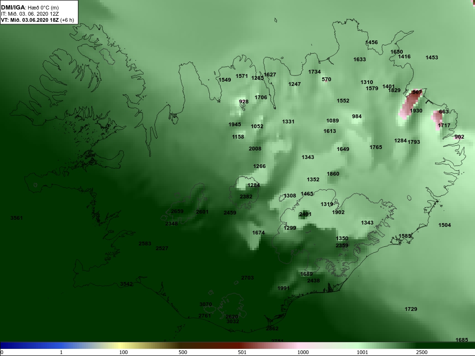Click the map value 1627
Viewport: 475px width, 356px height.
pyautogui.click(x=270, y=75)
